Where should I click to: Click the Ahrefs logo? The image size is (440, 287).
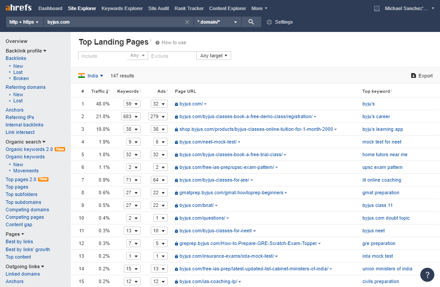tap(18, 8)
